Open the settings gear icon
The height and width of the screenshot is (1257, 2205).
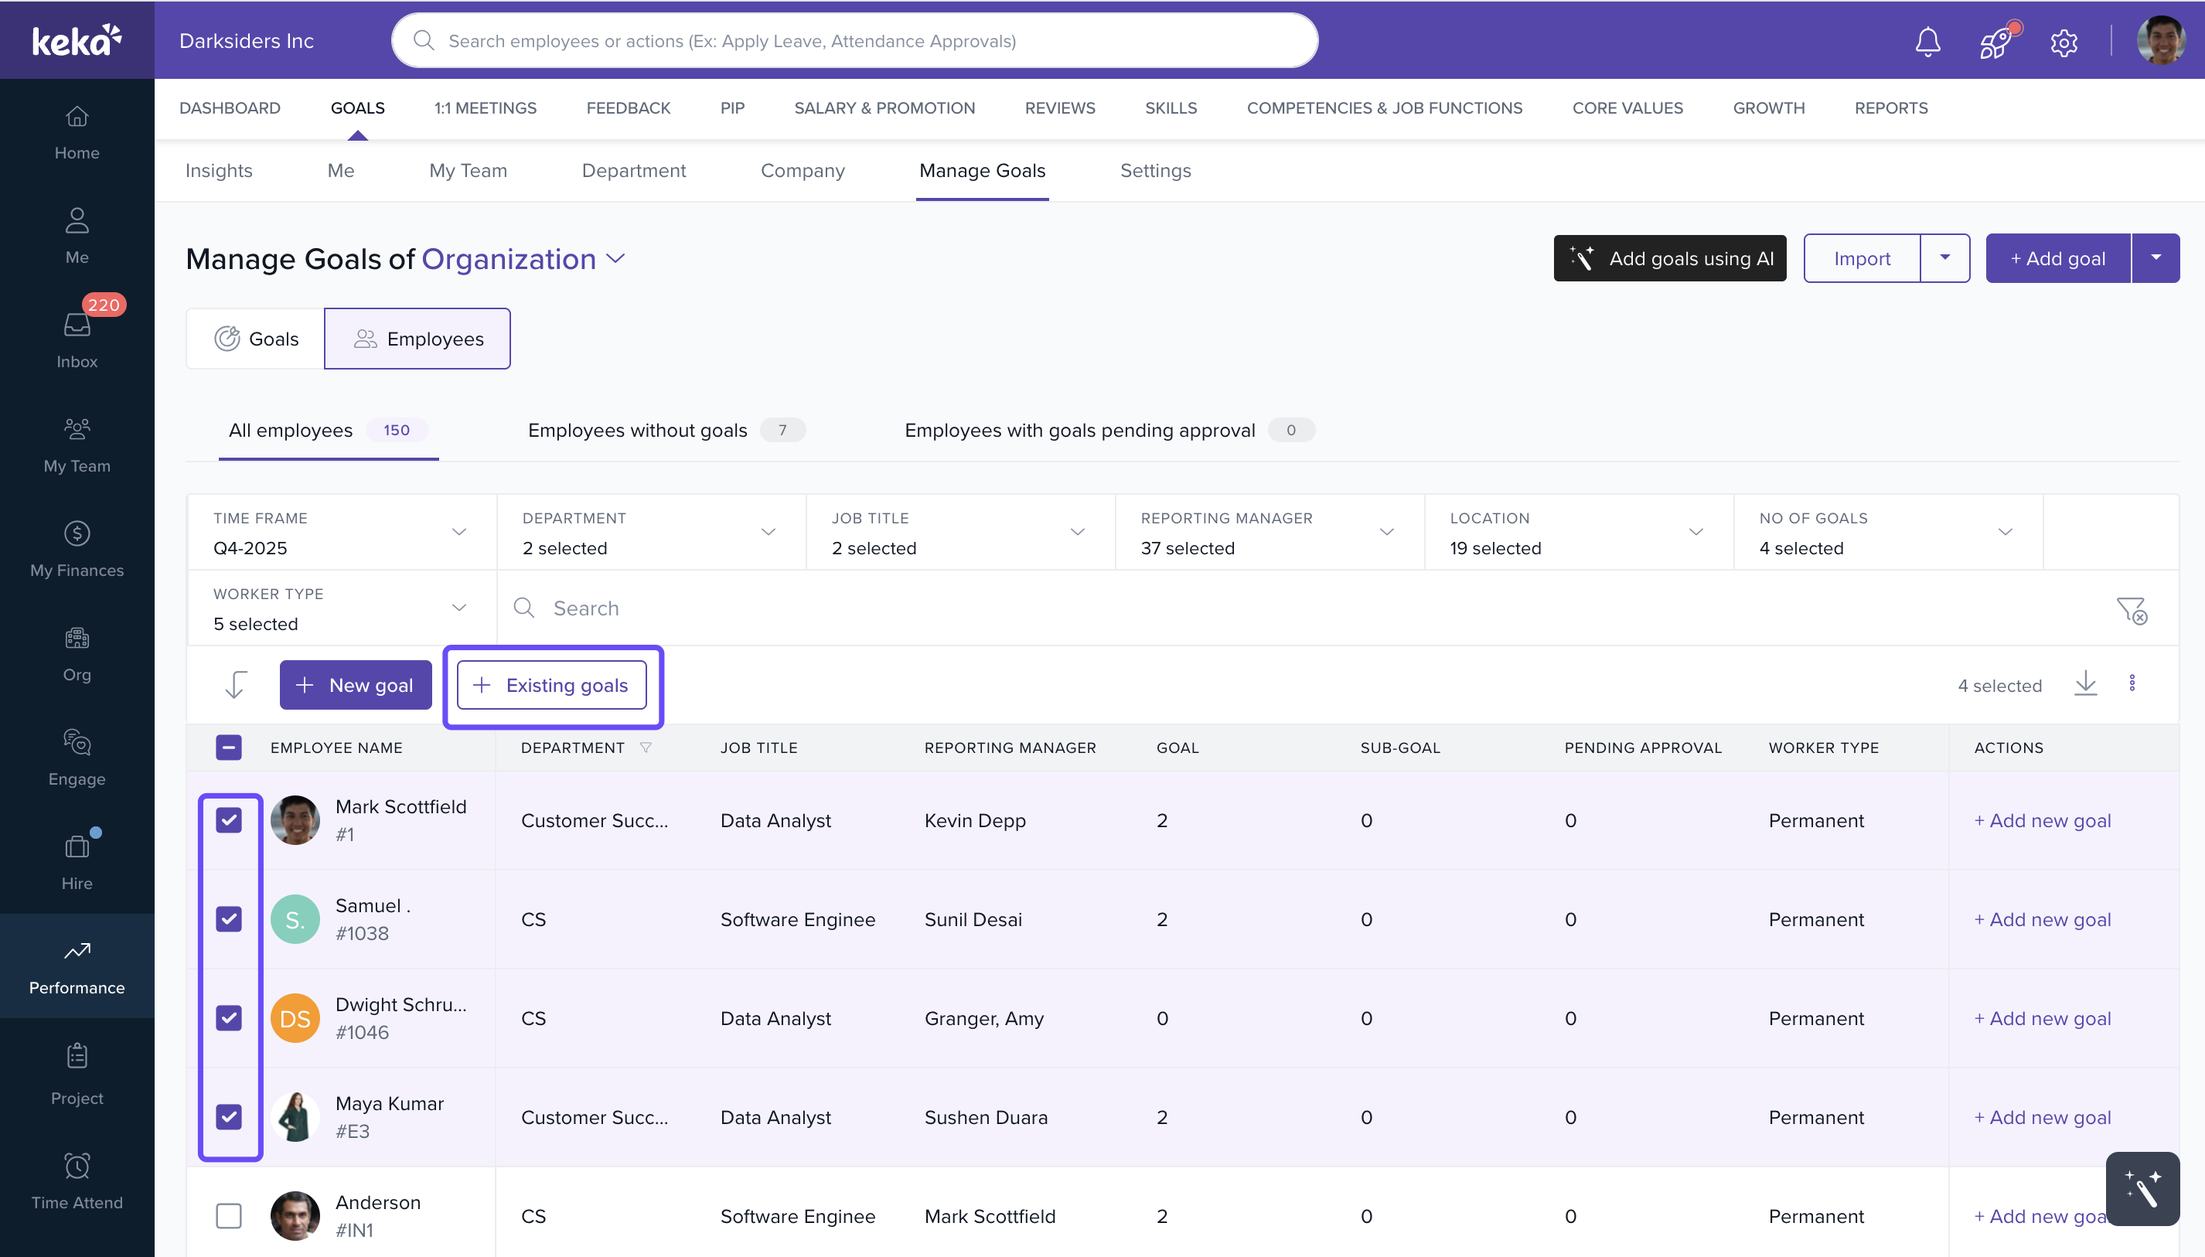(x=2064, y=42)
